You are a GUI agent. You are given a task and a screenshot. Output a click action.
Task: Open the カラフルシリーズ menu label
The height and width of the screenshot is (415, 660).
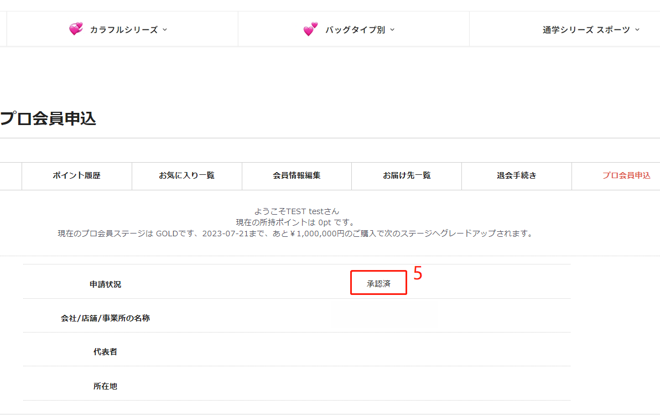(123, 30)
